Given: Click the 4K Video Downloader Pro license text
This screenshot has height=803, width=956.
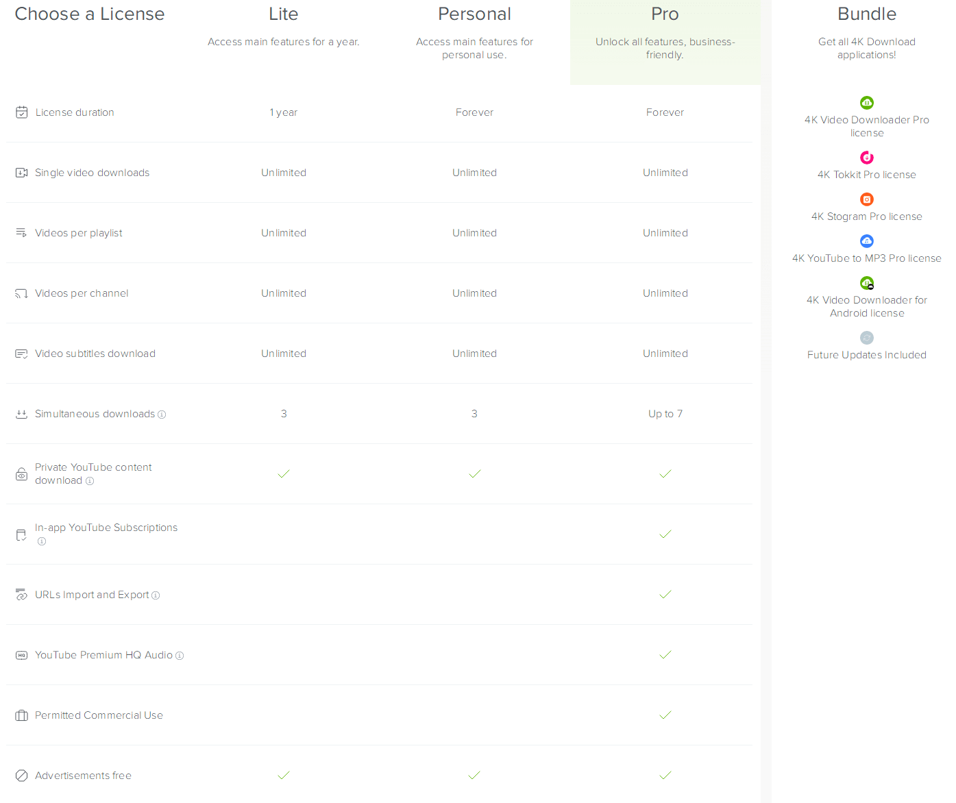Looking at the screenshot, I should pos(867,126).
